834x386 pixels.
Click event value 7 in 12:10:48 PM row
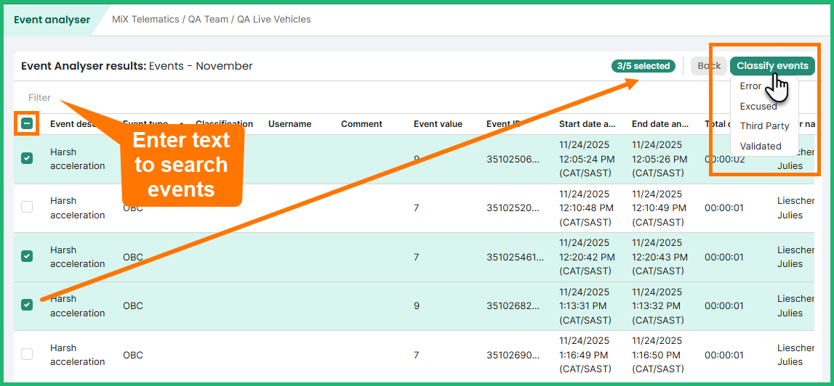417,208
